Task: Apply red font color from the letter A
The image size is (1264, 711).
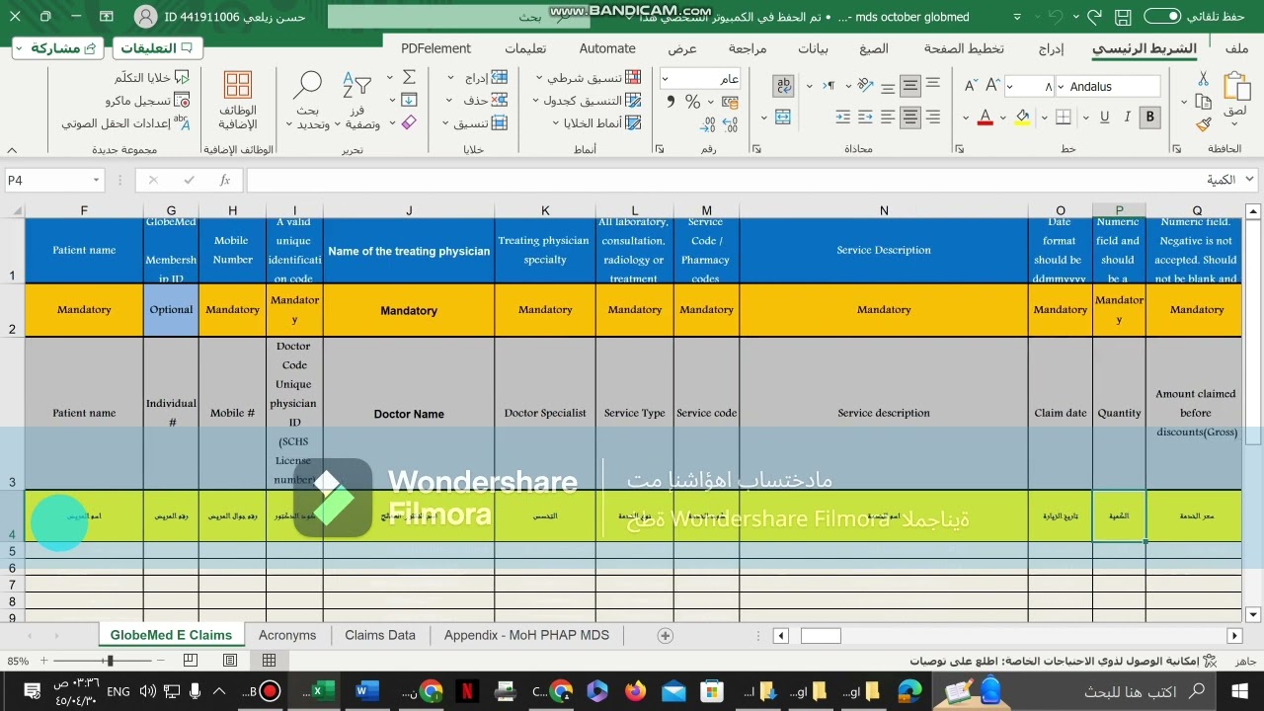Action: (x=985, y=118)
